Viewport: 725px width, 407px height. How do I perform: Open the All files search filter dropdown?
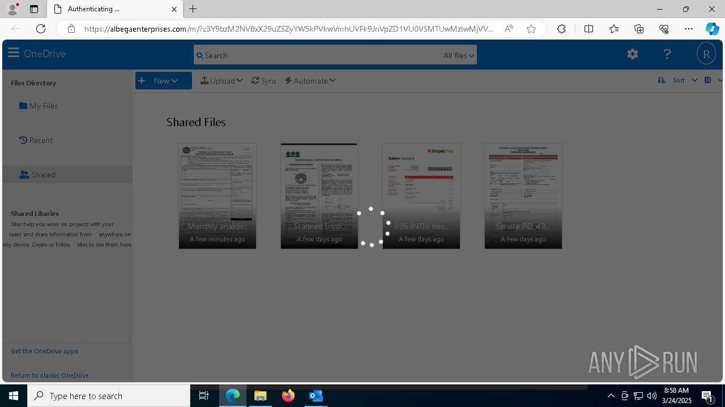click(459, 55)
